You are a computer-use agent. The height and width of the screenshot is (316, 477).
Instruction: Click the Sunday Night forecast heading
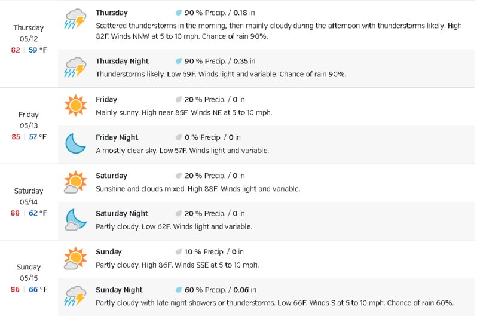pos(119,290)
